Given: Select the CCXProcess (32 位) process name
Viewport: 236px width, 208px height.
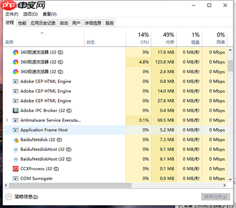Looking at the screenshot, I should click(39, 169).
